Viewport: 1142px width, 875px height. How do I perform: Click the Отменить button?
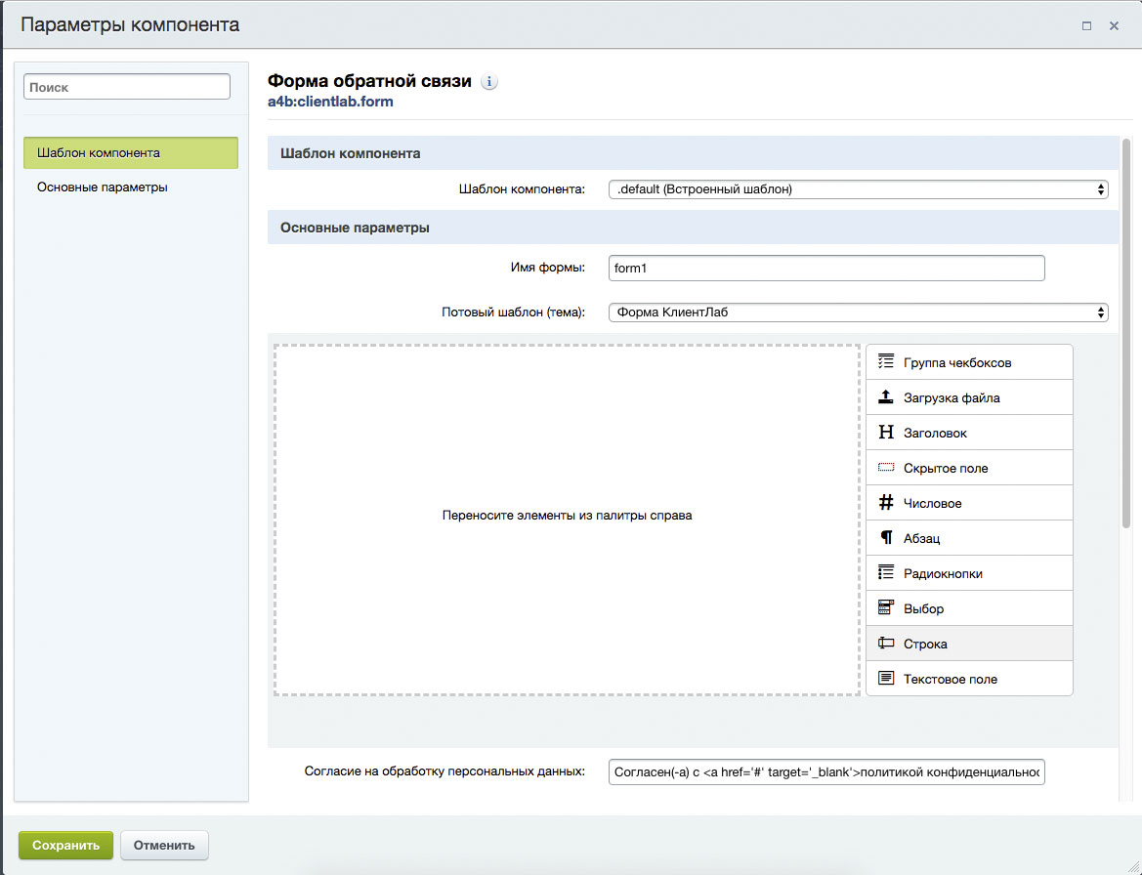tap(164, 845)
